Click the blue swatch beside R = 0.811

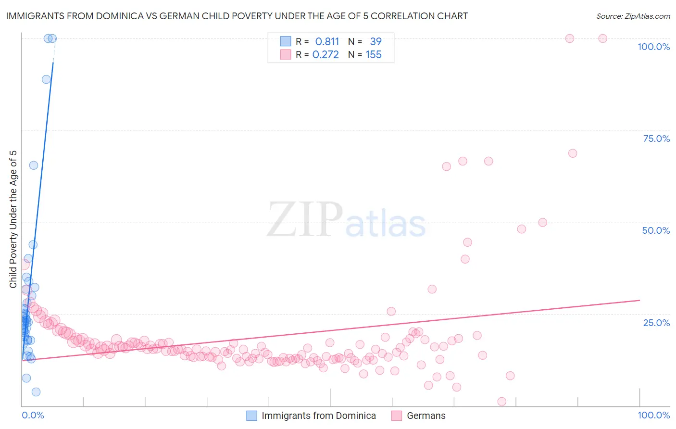(x=286, y=41)
